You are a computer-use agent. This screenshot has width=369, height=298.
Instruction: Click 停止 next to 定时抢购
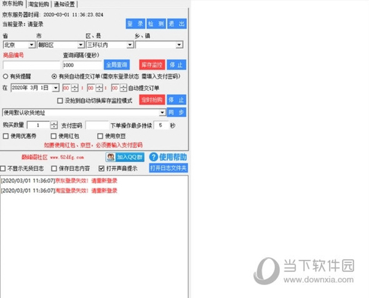(x=177, y=100)
